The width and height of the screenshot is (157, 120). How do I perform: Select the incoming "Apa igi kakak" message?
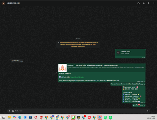pos(17,61)
